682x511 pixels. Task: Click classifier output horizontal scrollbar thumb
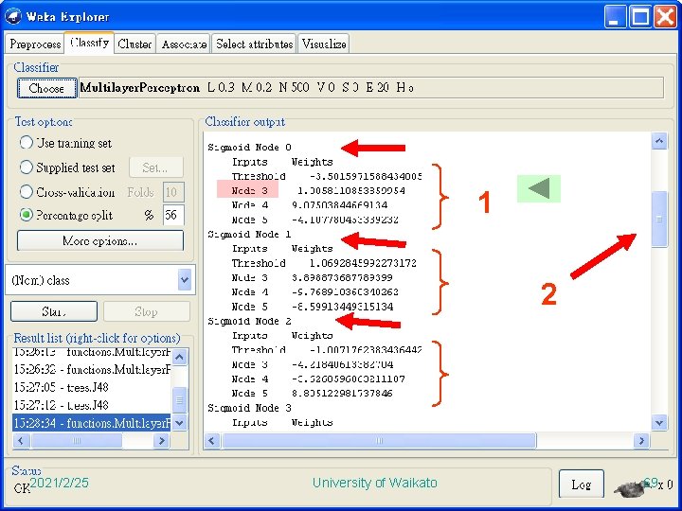[x=379, y=441]
